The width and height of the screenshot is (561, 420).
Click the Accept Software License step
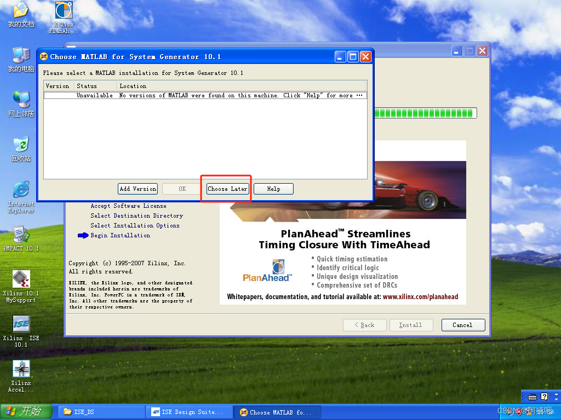128,206
